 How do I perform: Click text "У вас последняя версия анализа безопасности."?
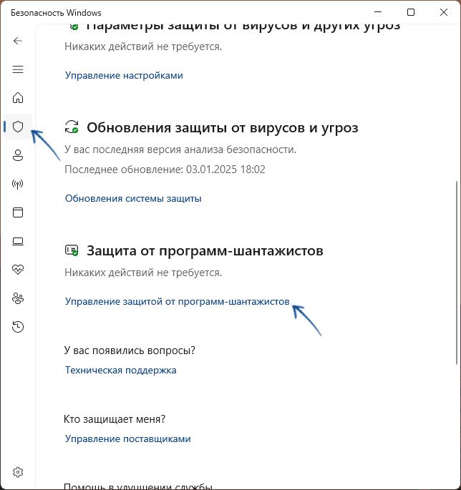point(180,150)
